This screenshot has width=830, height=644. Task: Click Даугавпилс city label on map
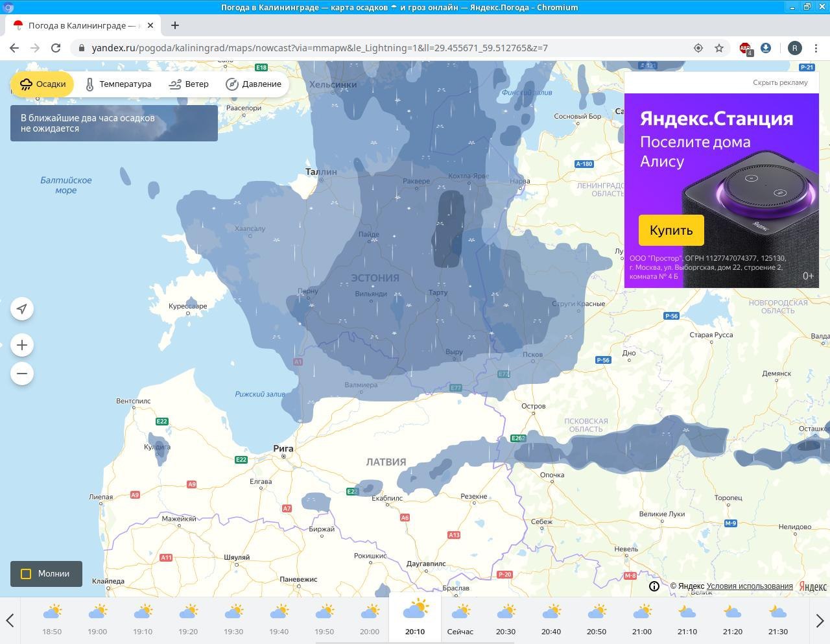[426, 564]
